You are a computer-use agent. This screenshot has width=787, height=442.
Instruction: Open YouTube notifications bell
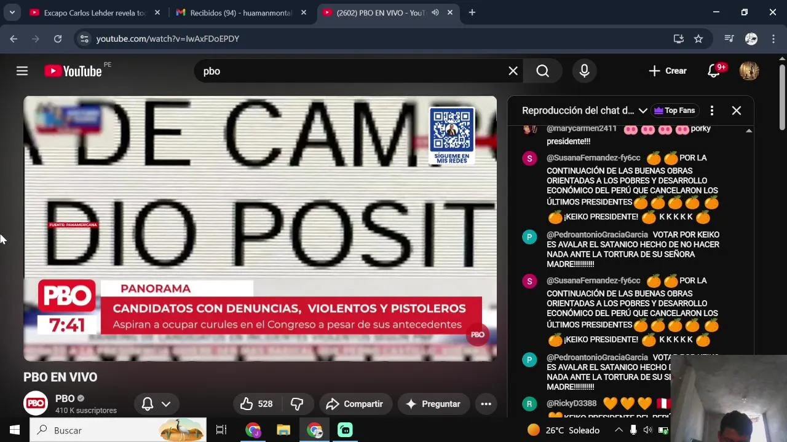[714, 71]
